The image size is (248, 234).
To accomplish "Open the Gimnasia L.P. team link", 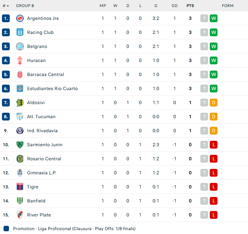I will pyautogui.click(x=42, y=173).
